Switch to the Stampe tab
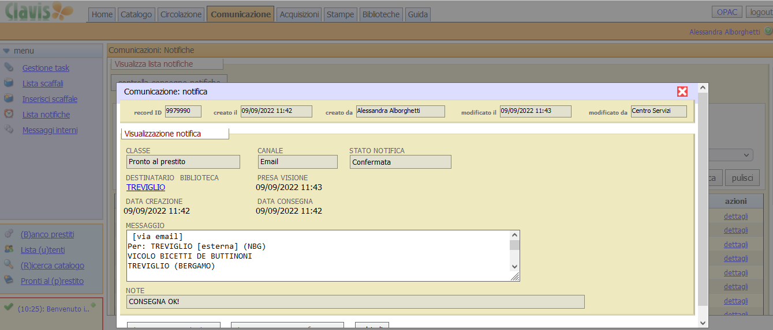 [340, 14]
